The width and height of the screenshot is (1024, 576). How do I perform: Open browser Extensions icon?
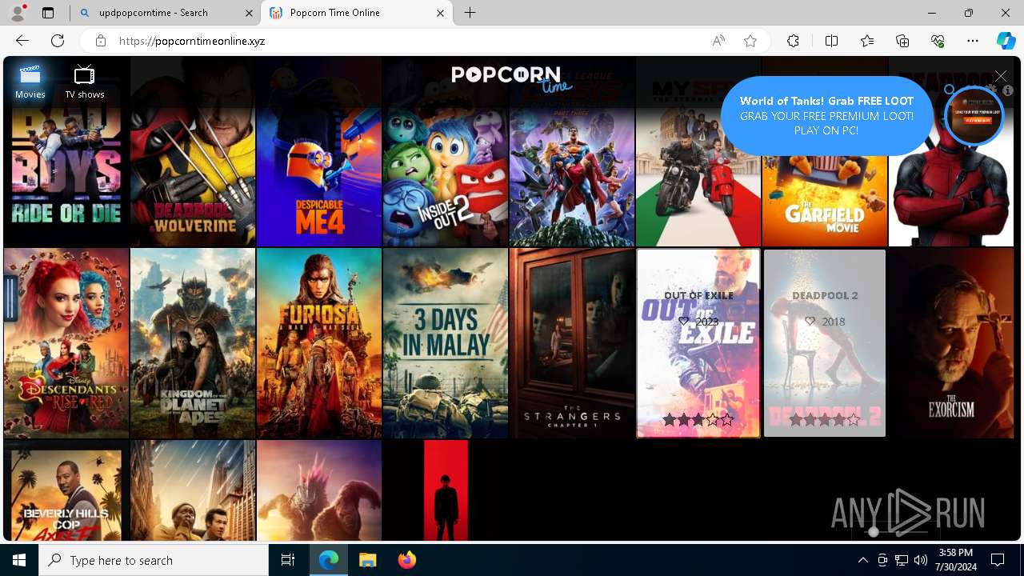793,41
